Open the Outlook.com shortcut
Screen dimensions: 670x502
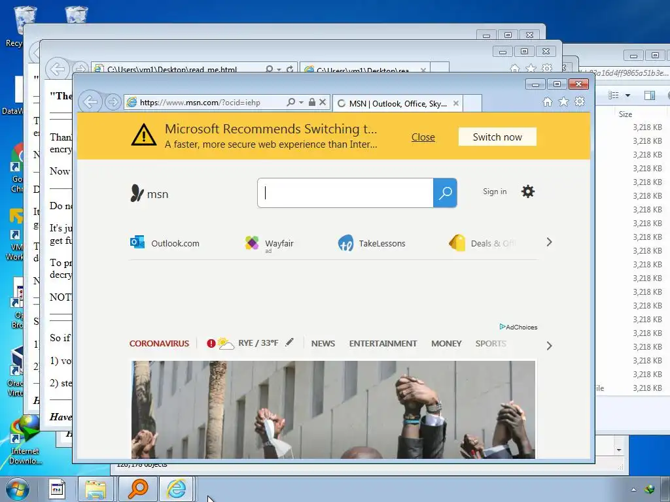(x=165, y=243)
